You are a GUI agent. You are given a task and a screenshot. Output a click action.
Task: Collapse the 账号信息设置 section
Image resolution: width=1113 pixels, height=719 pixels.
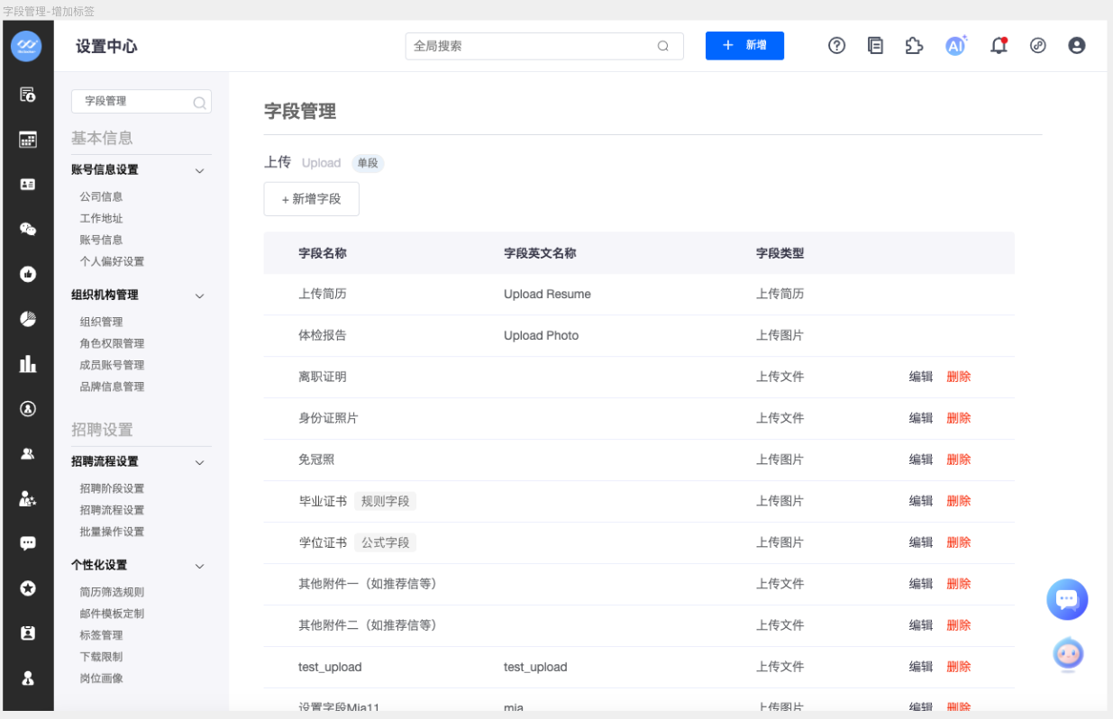[x=200, y=170]
